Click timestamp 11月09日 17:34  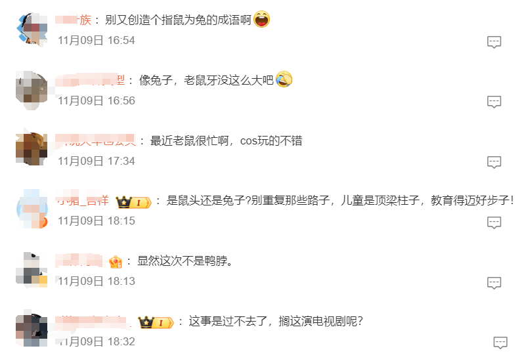97,161
